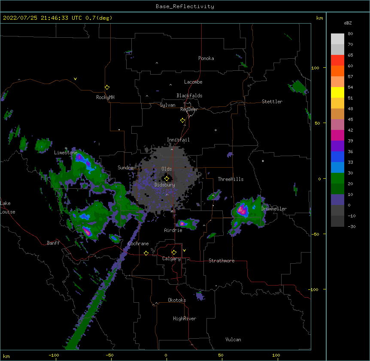Pick the orange 57-60 dBZ legend swatch
The height and width of the screenshot is (361, 370).
337,71
